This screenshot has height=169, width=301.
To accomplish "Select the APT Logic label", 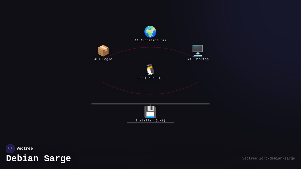I will click(x=103, y=59).
